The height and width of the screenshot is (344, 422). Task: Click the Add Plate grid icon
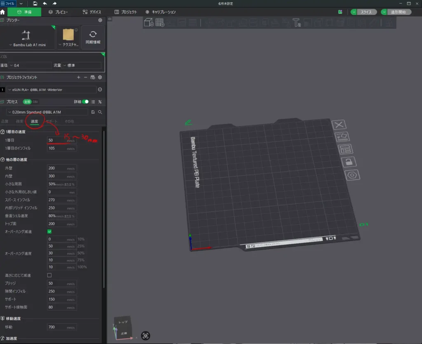point(159,23)
